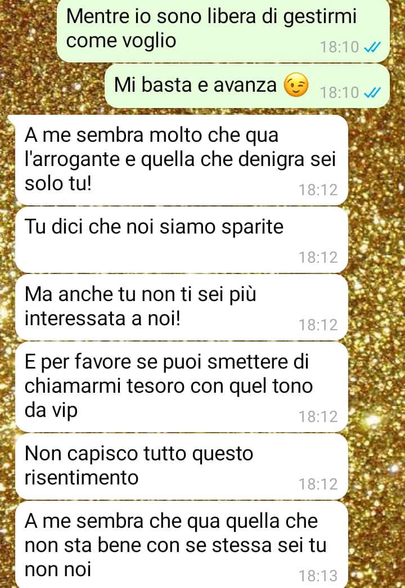Screen dimensions: 405x588
Task: Tap the blue read checkmarks on 'Mi basta e avanza'
Action: click(372, 92)
